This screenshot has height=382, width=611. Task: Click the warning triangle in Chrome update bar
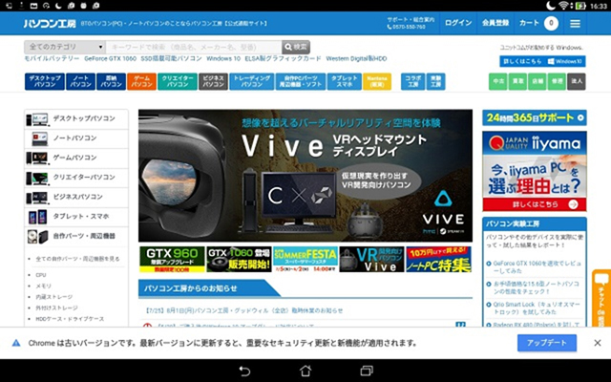point(16,343)
